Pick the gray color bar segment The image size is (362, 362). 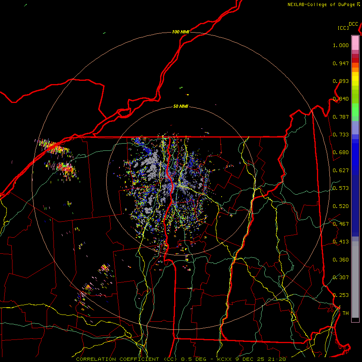click(355, 280)
